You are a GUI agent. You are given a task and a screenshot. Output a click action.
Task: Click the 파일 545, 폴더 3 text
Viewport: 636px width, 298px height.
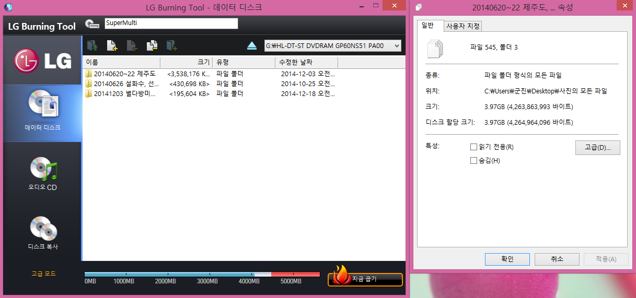point(494,47)
